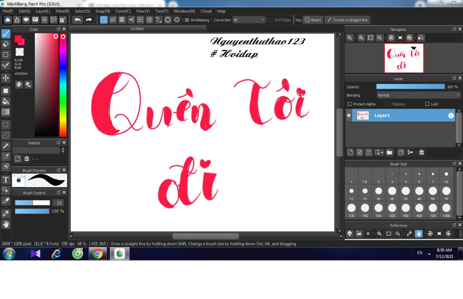Switch to the Untitled canvas tab

point(137,28)
